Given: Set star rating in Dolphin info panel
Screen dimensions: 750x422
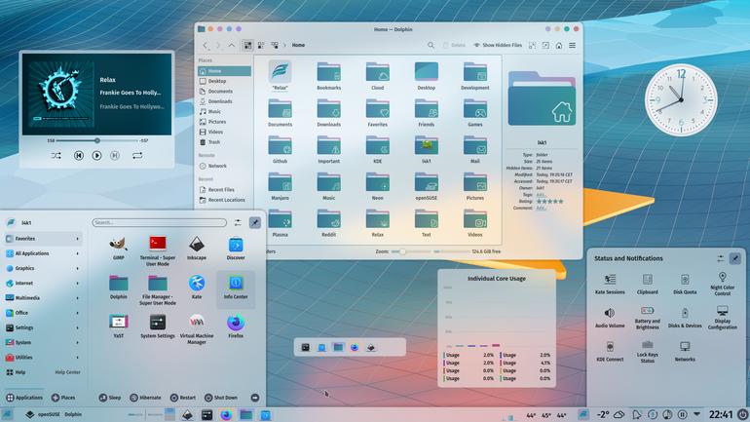Looking at the screenshot, I should click(x=549, y=202).
